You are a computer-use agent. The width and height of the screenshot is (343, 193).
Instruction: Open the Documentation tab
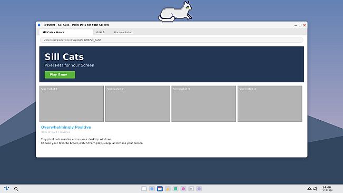[x=123, y=32]
